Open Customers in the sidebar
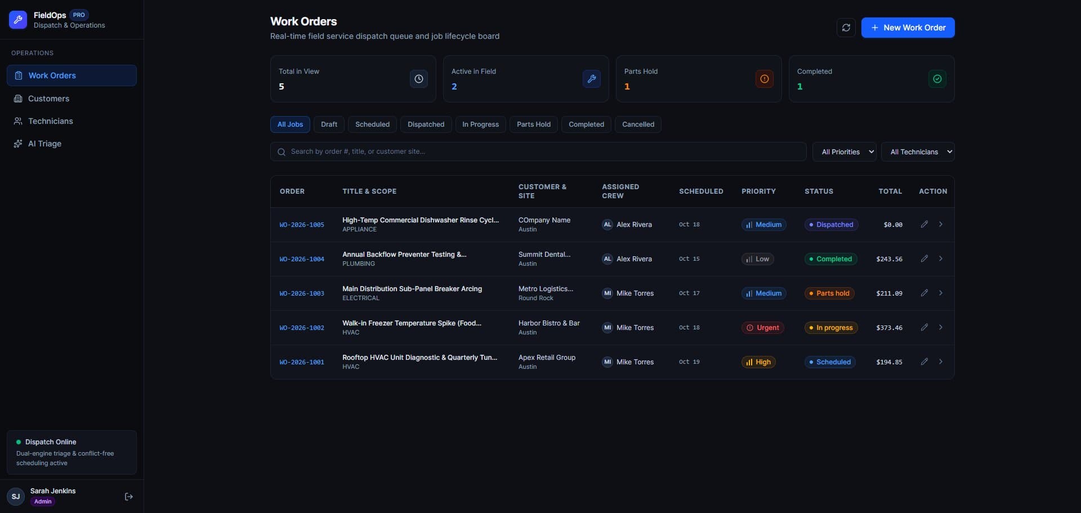1081x513 pixels. coord(72,99)
